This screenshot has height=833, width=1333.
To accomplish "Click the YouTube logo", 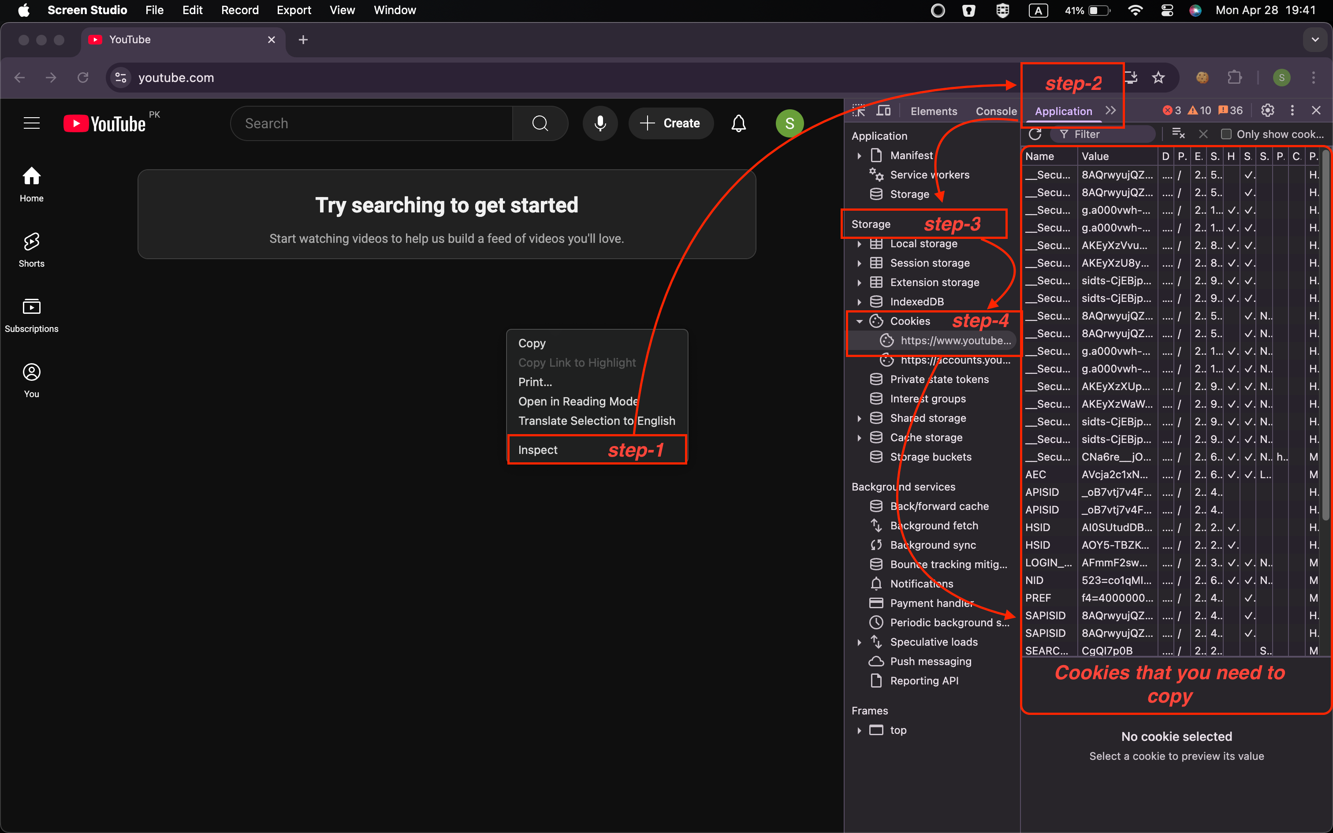I will pos(104,123).
